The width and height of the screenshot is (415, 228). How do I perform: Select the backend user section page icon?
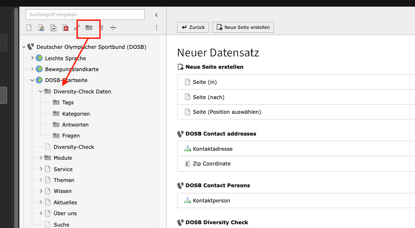(41, 27)
